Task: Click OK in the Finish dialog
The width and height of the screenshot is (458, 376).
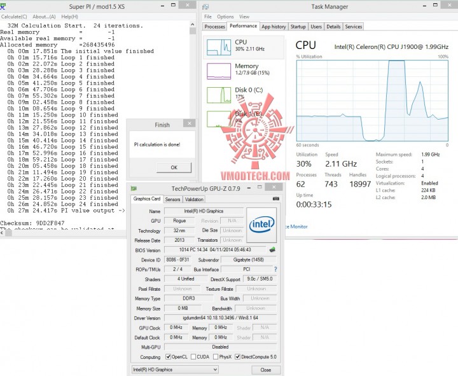Action: point(174,167)
